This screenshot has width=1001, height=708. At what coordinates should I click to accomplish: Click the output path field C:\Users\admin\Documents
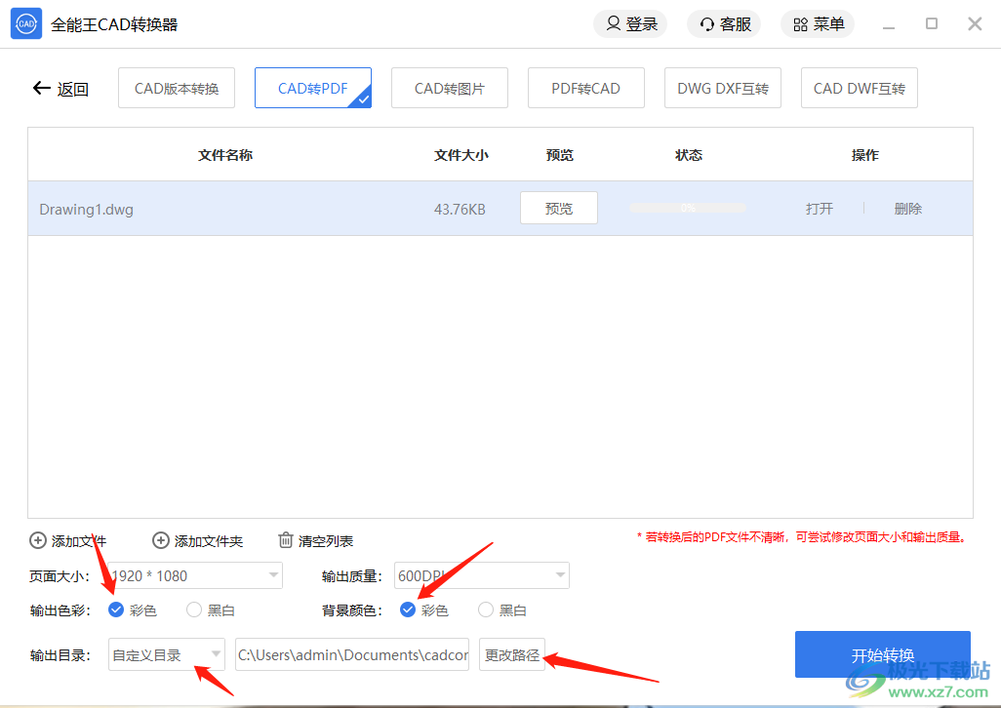(x=352, y=654)
